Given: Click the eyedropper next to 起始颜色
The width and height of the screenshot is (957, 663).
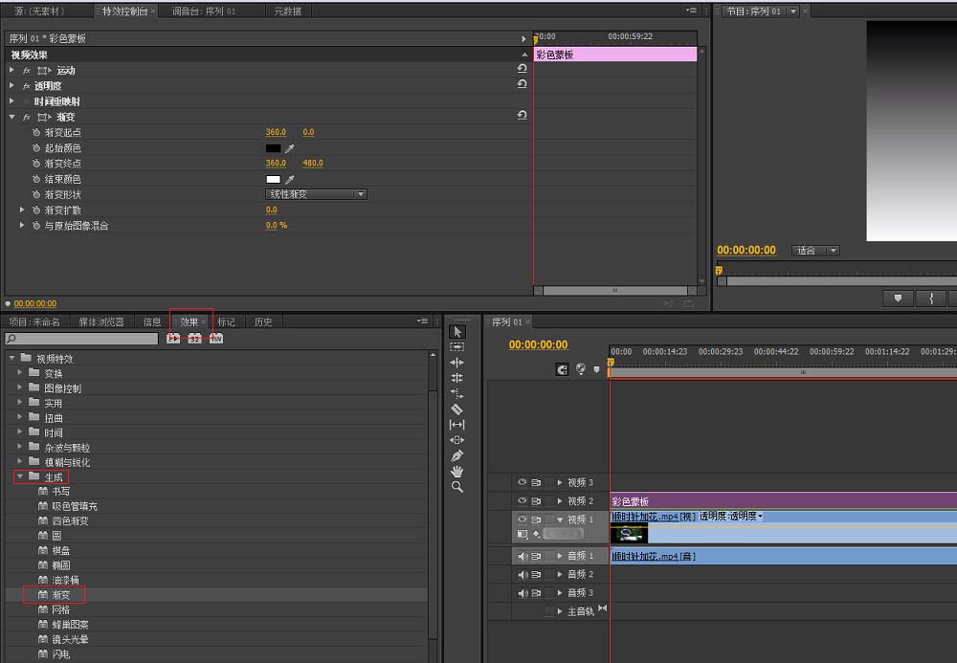Looking at the screenshot, I should click(x=290, y=148).
